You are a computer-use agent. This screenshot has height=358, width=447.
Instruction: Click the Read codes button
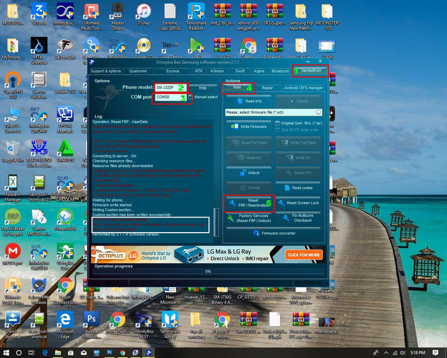[298, 188]
